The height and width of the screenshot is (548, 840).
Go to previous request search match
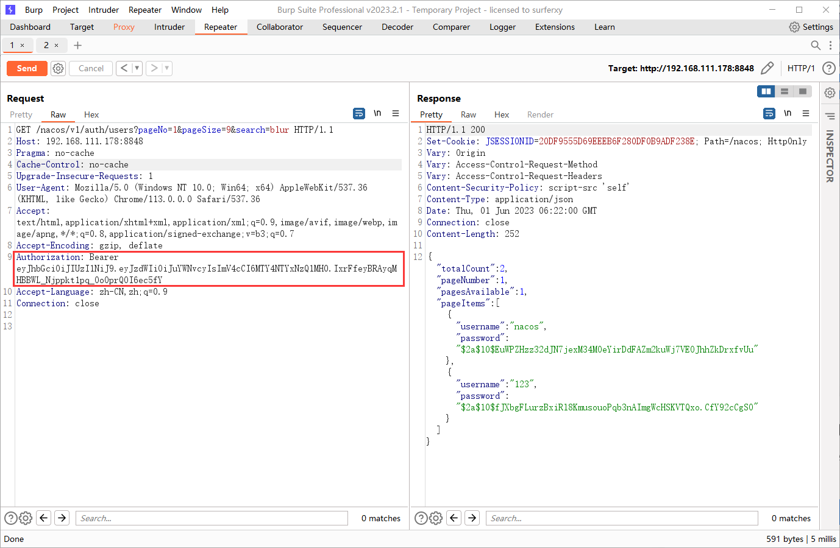(x=44, y=518)
